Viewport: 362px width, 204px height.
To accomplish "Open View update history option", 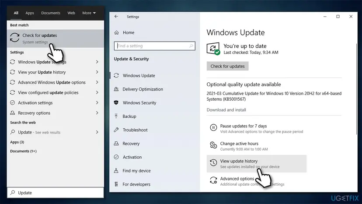I will pos(256,164).
